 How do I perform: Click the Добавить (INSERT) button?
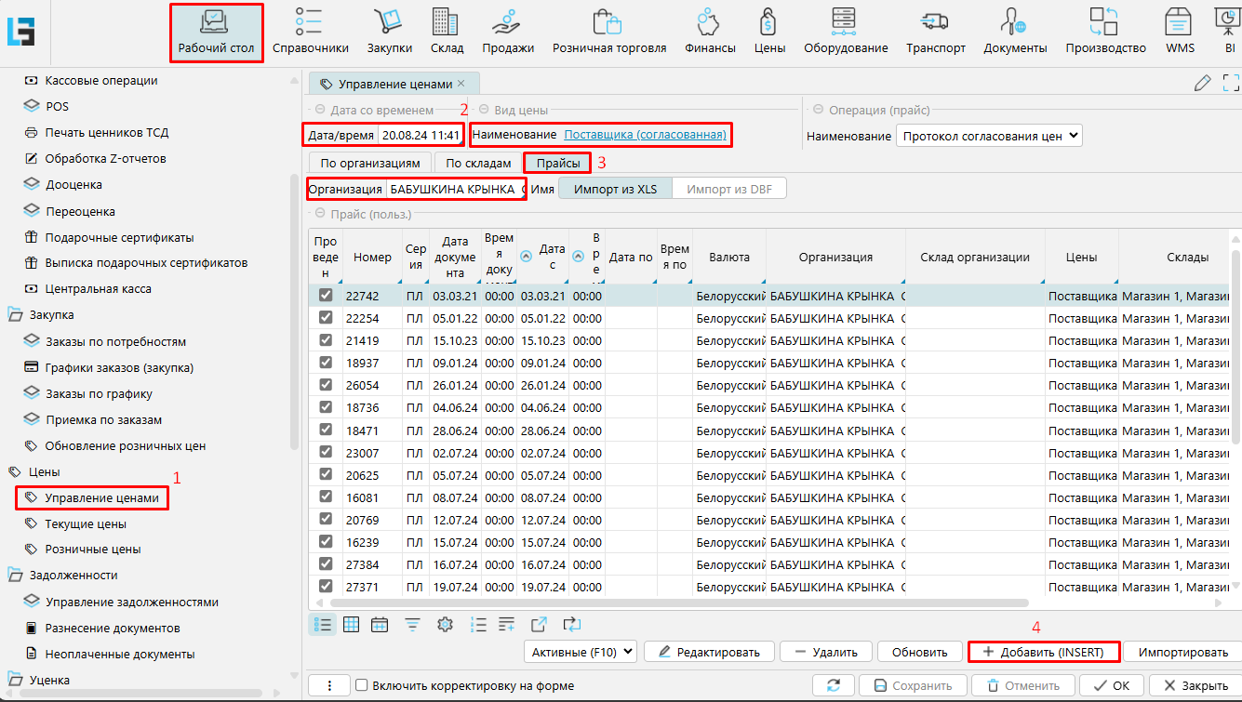(x=1043, y=652)
